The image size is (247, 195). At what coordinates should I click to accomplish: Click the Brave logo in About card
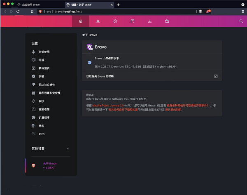pyautogui.click(x=90, y=47)
